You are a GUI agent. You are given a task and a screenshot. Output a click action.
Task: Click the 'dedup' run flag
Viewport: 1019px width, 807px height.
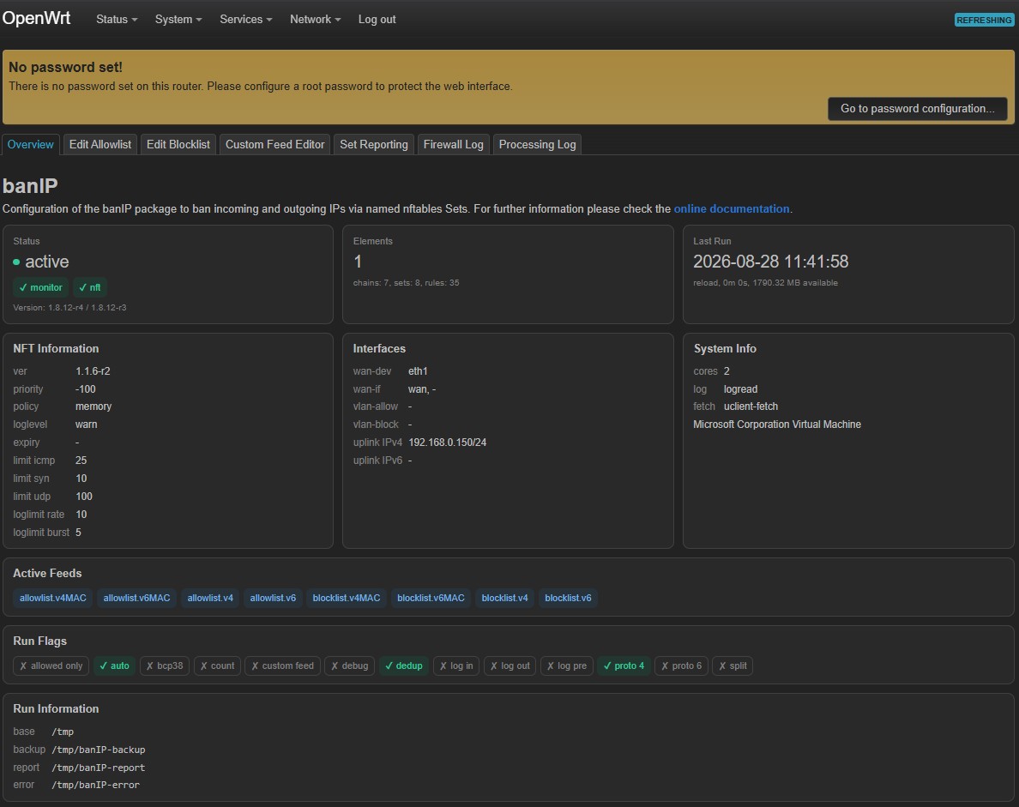coord(404,665)
